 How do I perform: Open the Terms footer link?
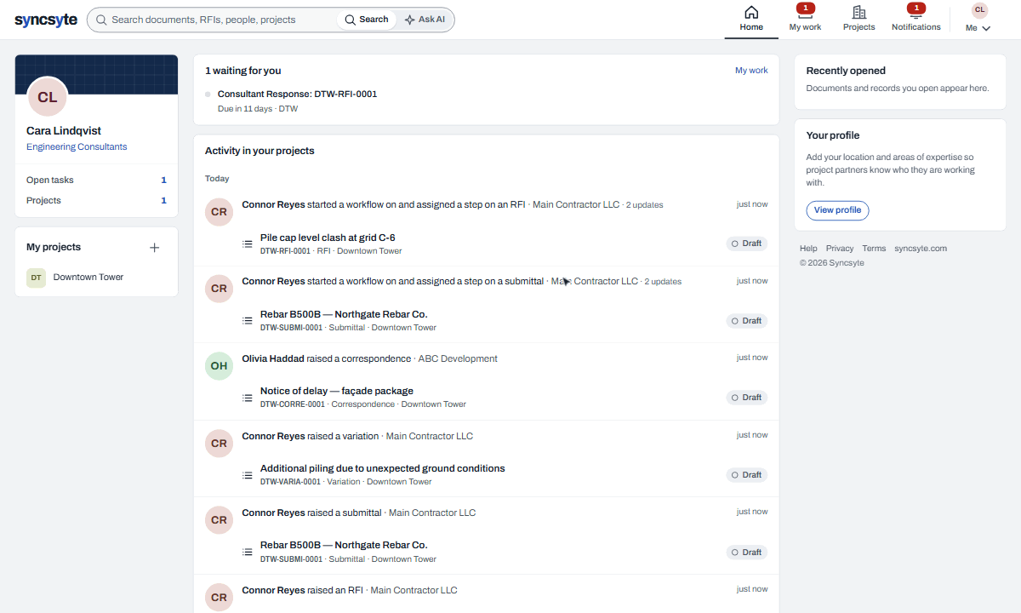coord(874,249)
